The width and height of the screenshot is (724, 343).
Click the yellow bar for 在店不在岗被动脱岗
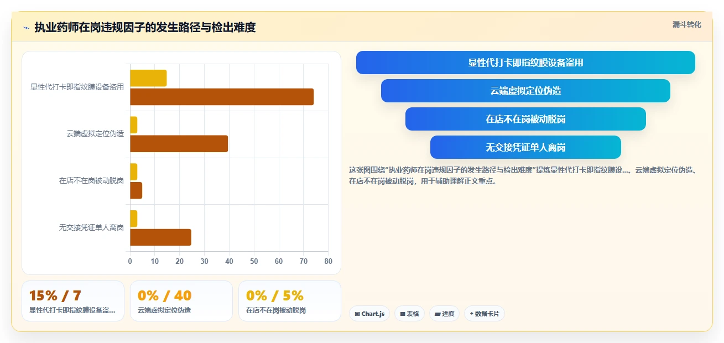(133, 171)
